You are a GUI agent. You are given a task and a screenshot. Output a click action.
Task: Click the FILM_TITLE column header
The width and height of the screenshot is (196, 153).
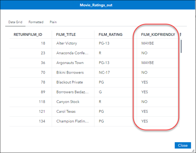coord(66,35)
